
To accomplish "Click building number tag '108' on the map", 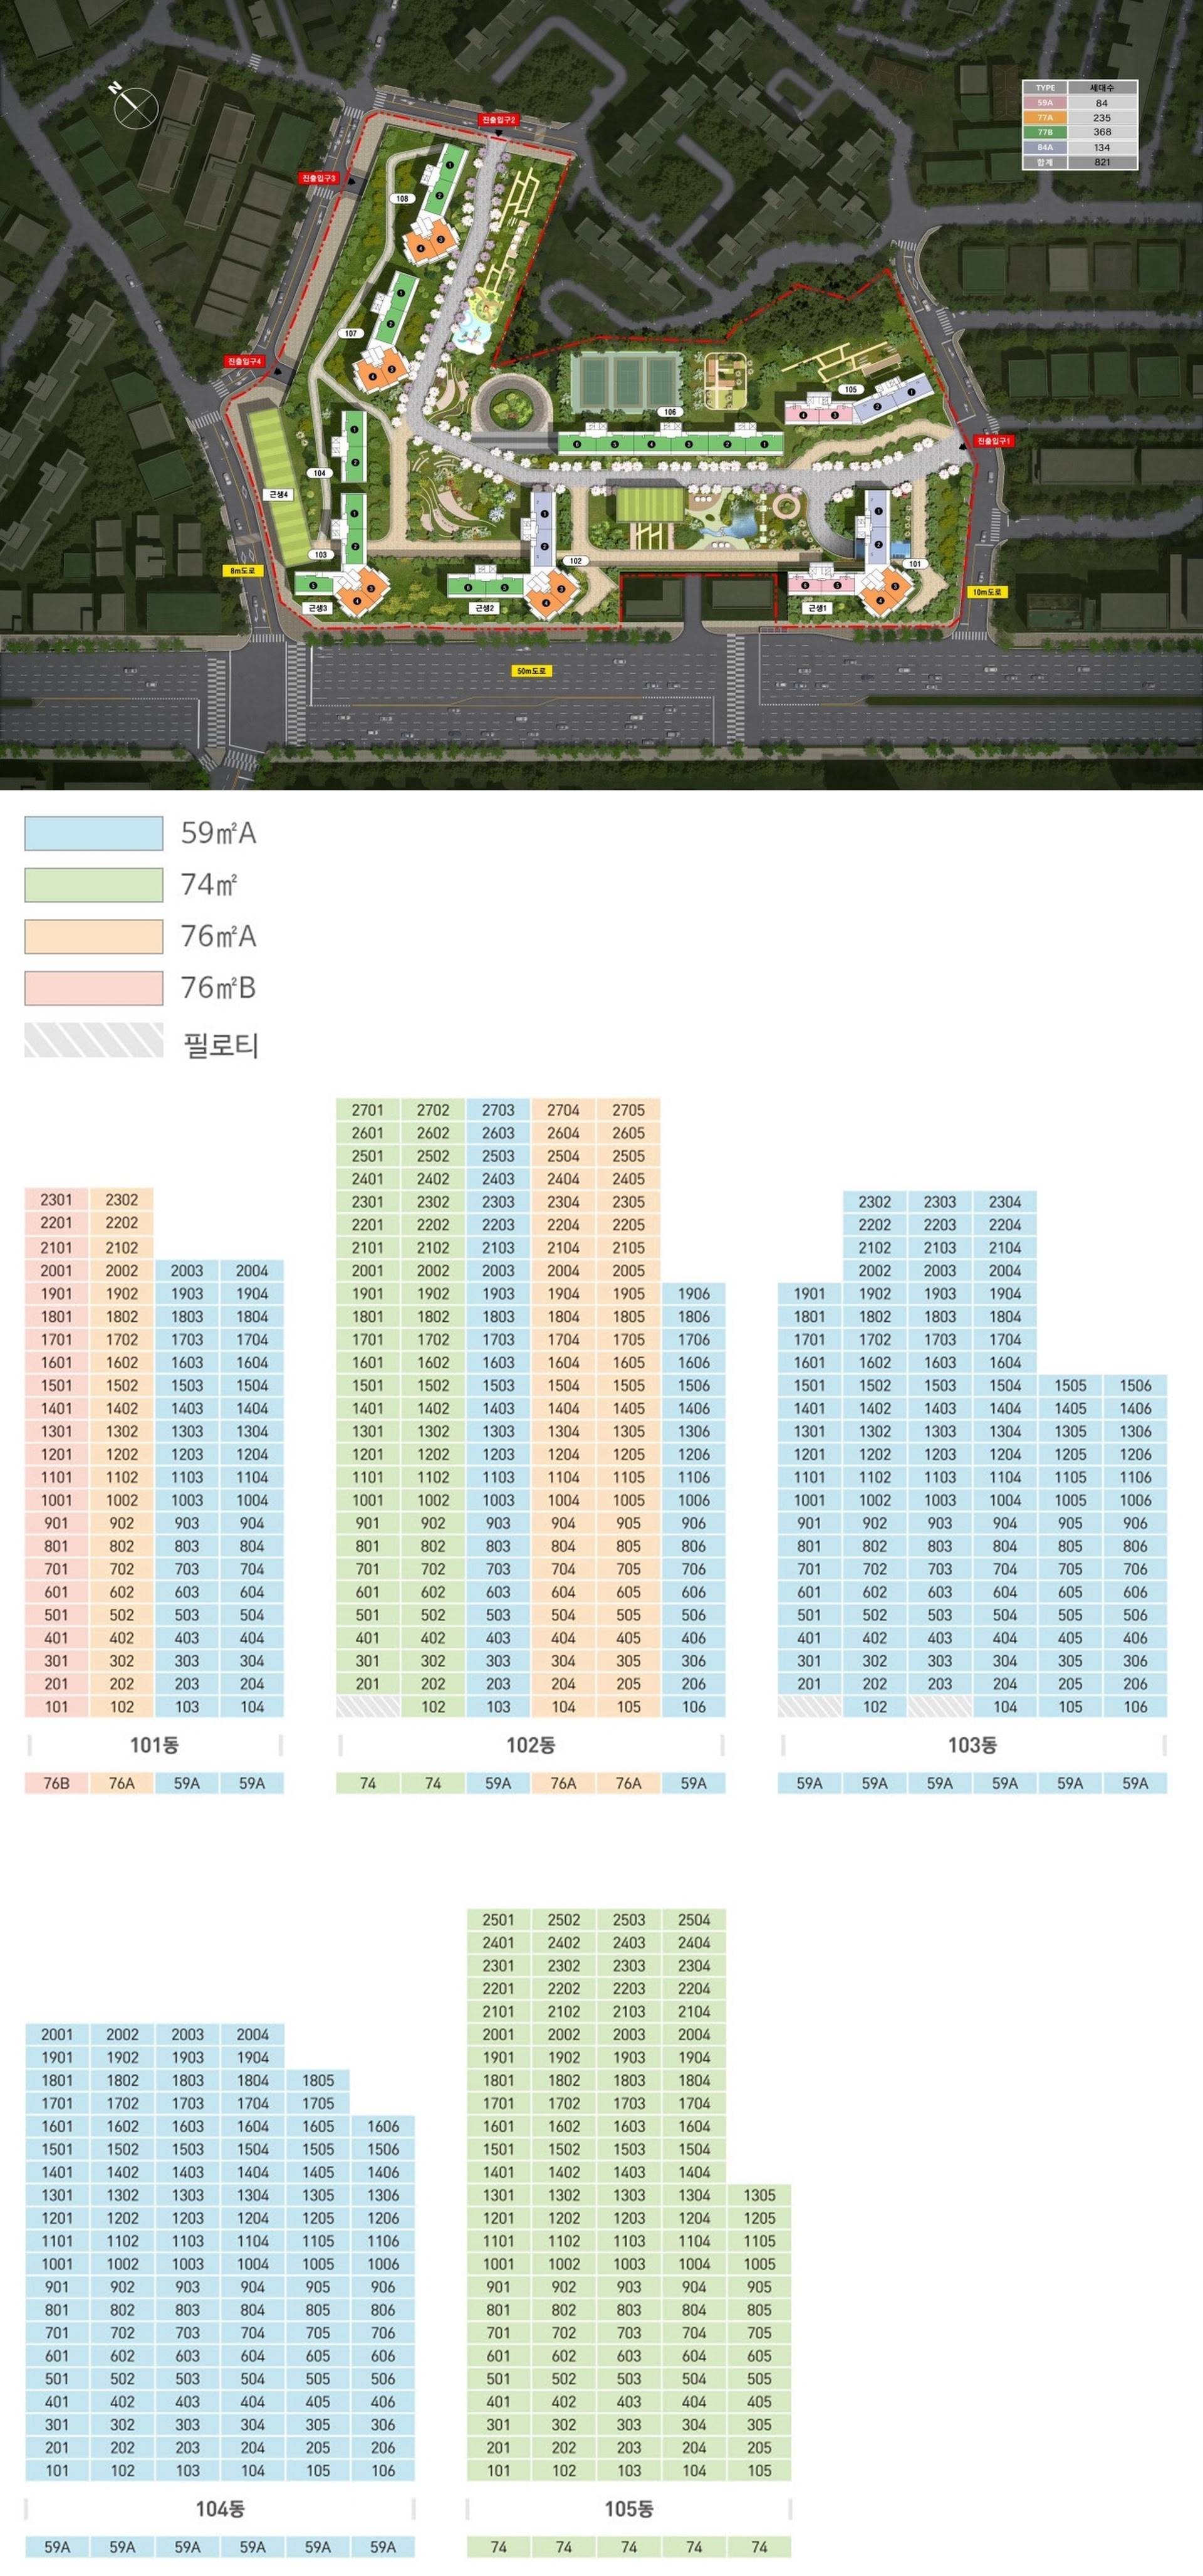I will [402, 199].
